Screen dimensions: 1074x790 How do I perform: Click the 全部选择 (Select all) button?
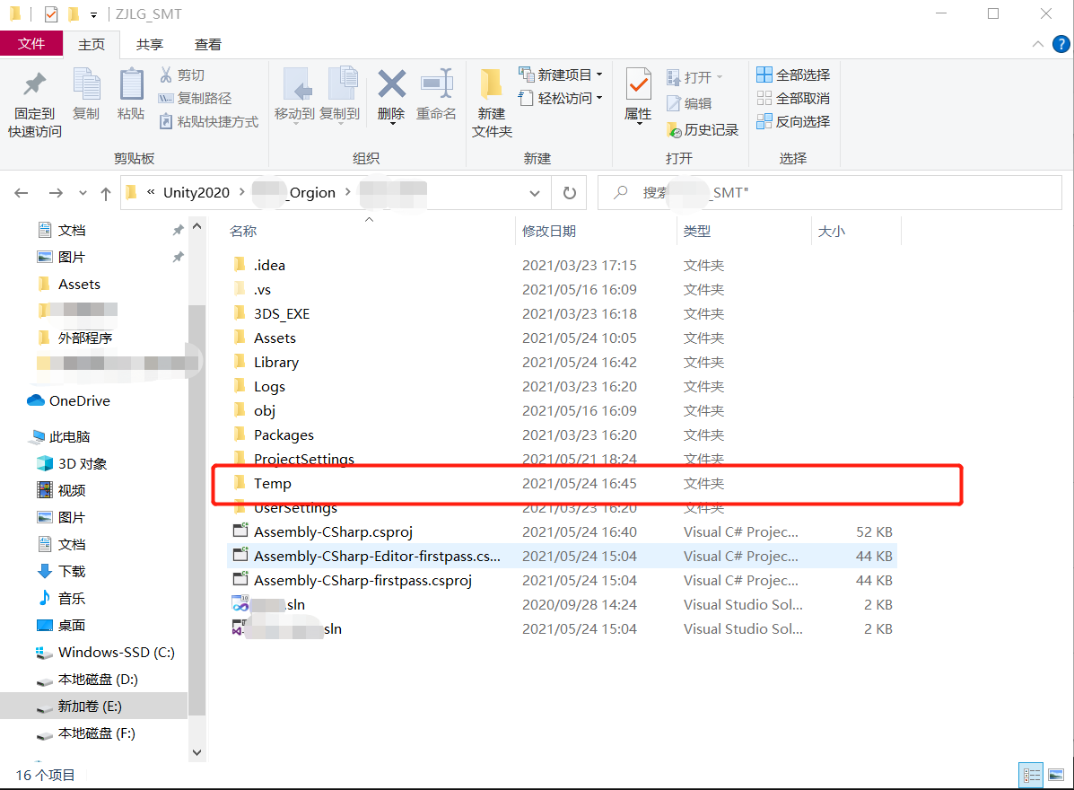(x=793, y=72)
